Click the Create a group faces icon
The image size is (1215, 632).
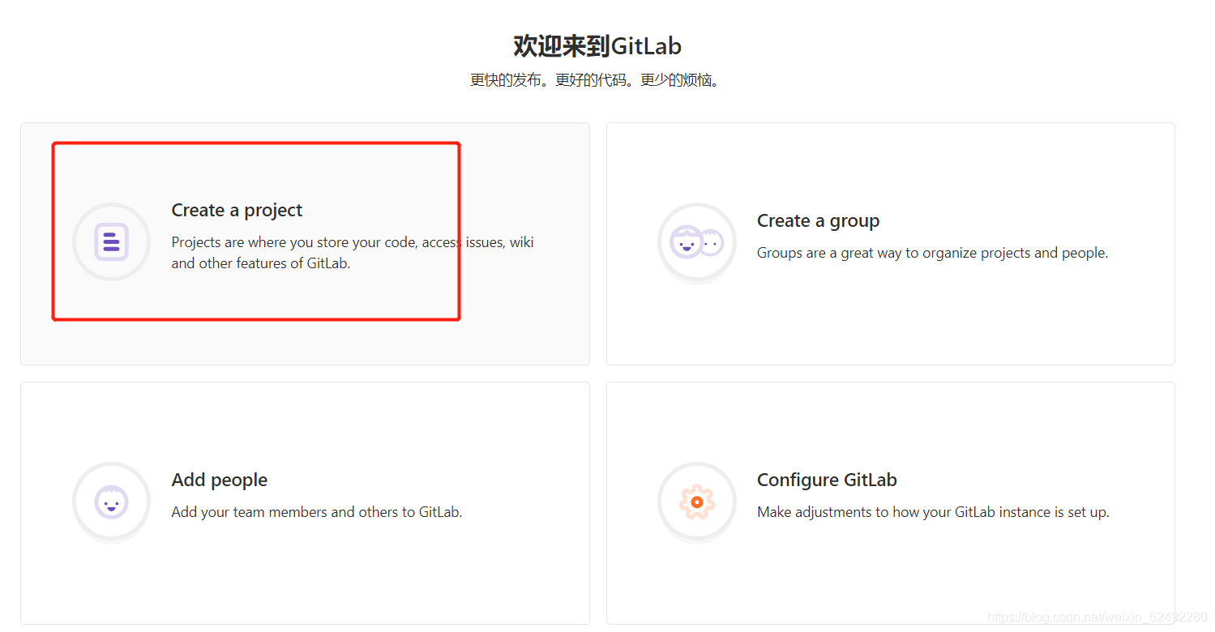tap(696, 241)
